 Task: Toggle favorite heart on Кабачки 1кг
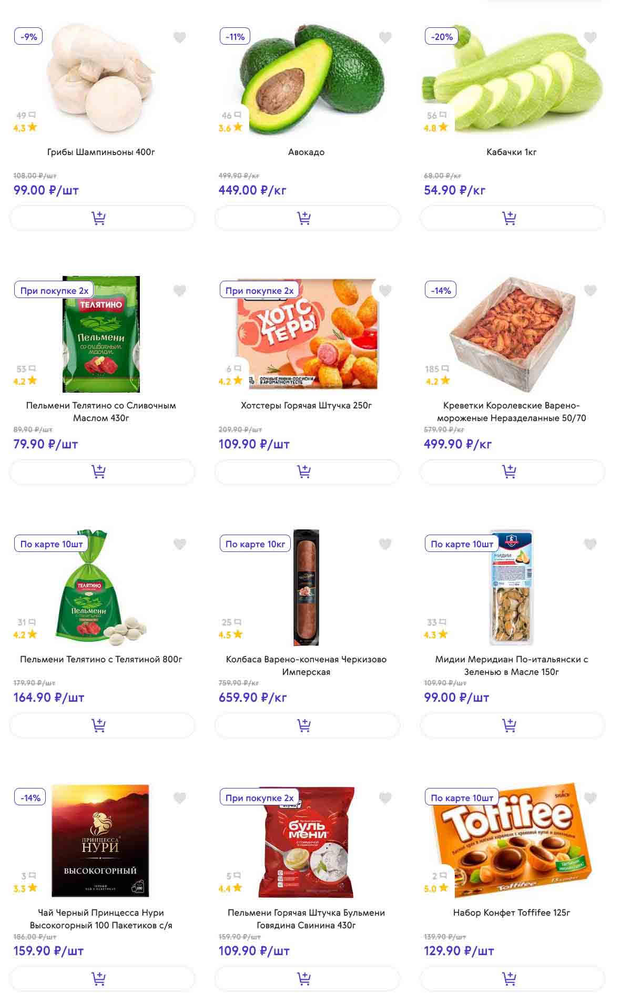[x=591, y=37]
